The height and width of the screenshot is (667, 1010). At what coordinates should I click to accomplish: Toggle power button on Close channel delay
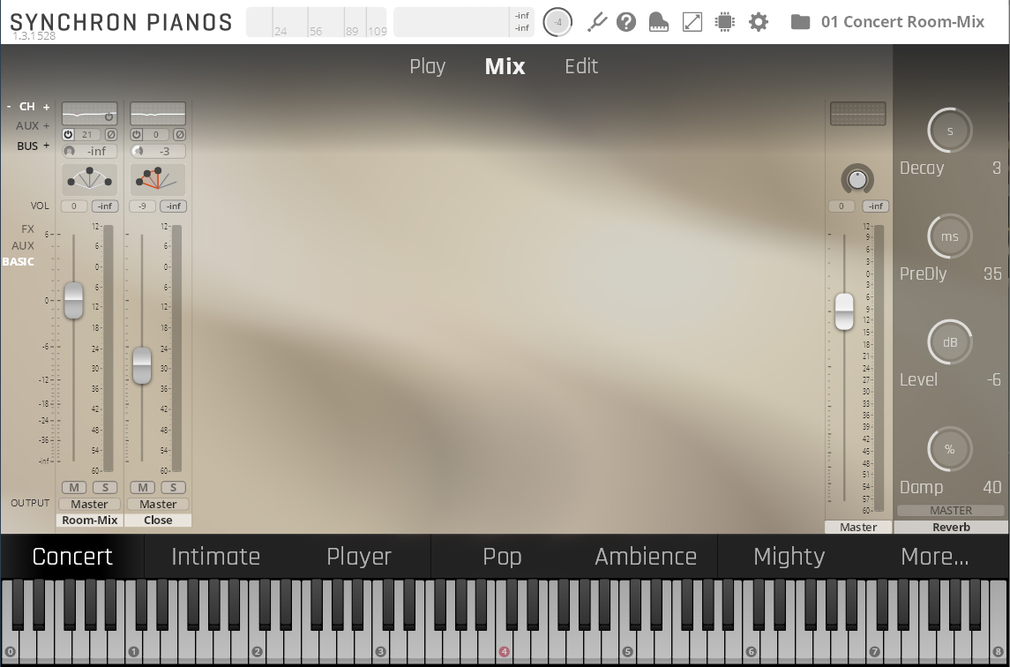(137, 135)
